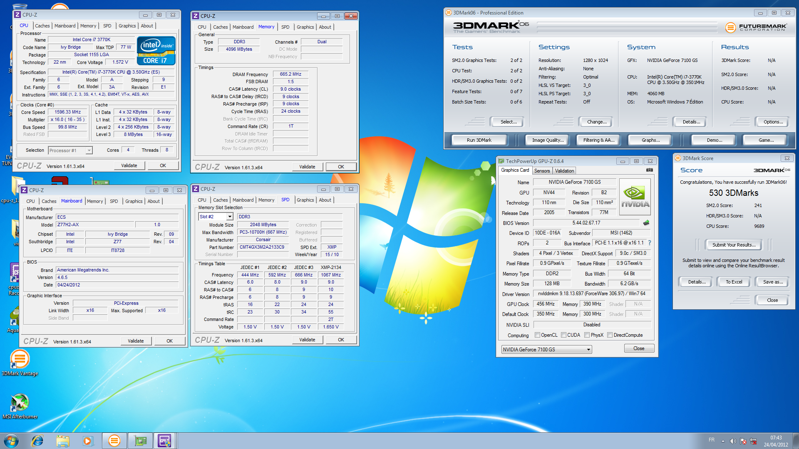The height and width of the screenshot is (449, 799).
Task: Click CPU-Z Memory window title icon
Action: click(196, 16)
